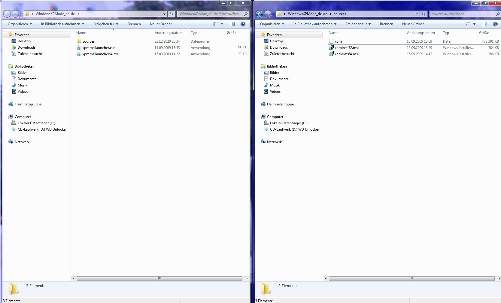Select xpmmsilauncher64.exe icon in left window
This screenshot has height=303, width=501.
tap(79, 54)
